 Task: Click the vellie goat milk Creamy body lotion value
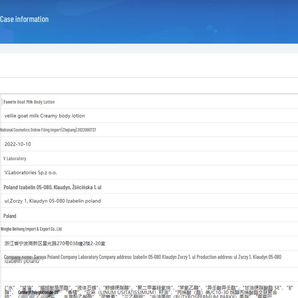pos(45,116)
